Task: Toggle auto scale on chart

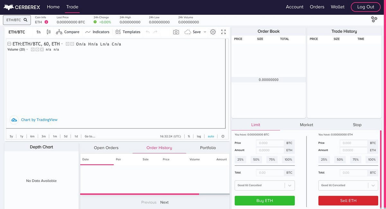Action: click(211, 136)
